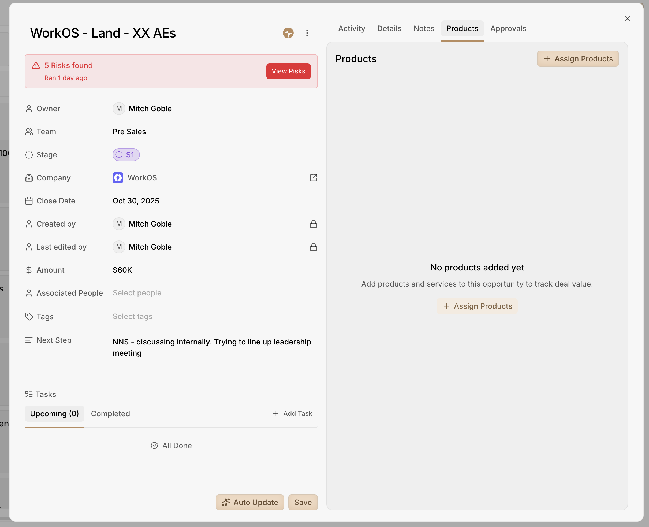The height and width of the screenshot is (527, 649).
Task: Click Add Task link
Action: [292, 413]
